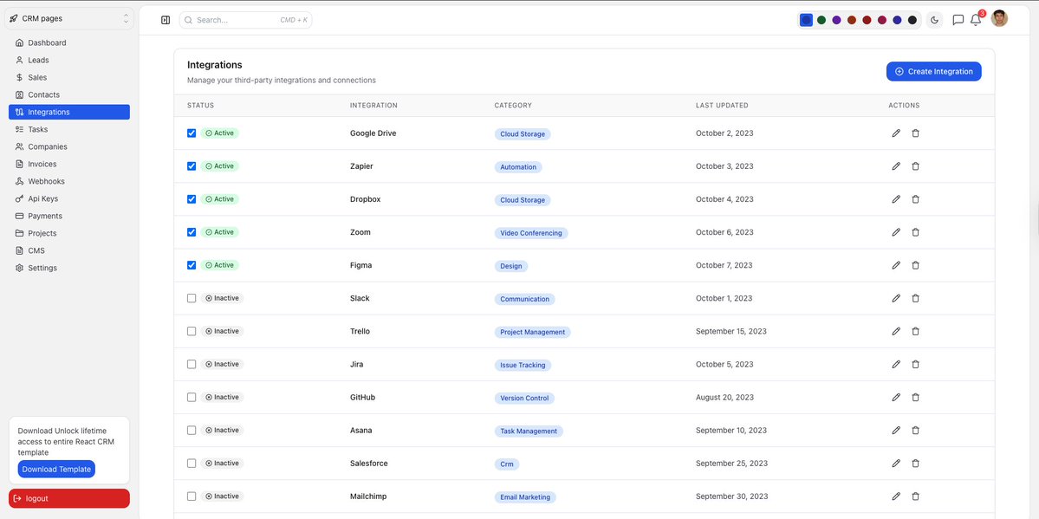Open notifications bell showing 3 alerts
The height and width of the screenshot is (519, 1039).
(974, 19)
